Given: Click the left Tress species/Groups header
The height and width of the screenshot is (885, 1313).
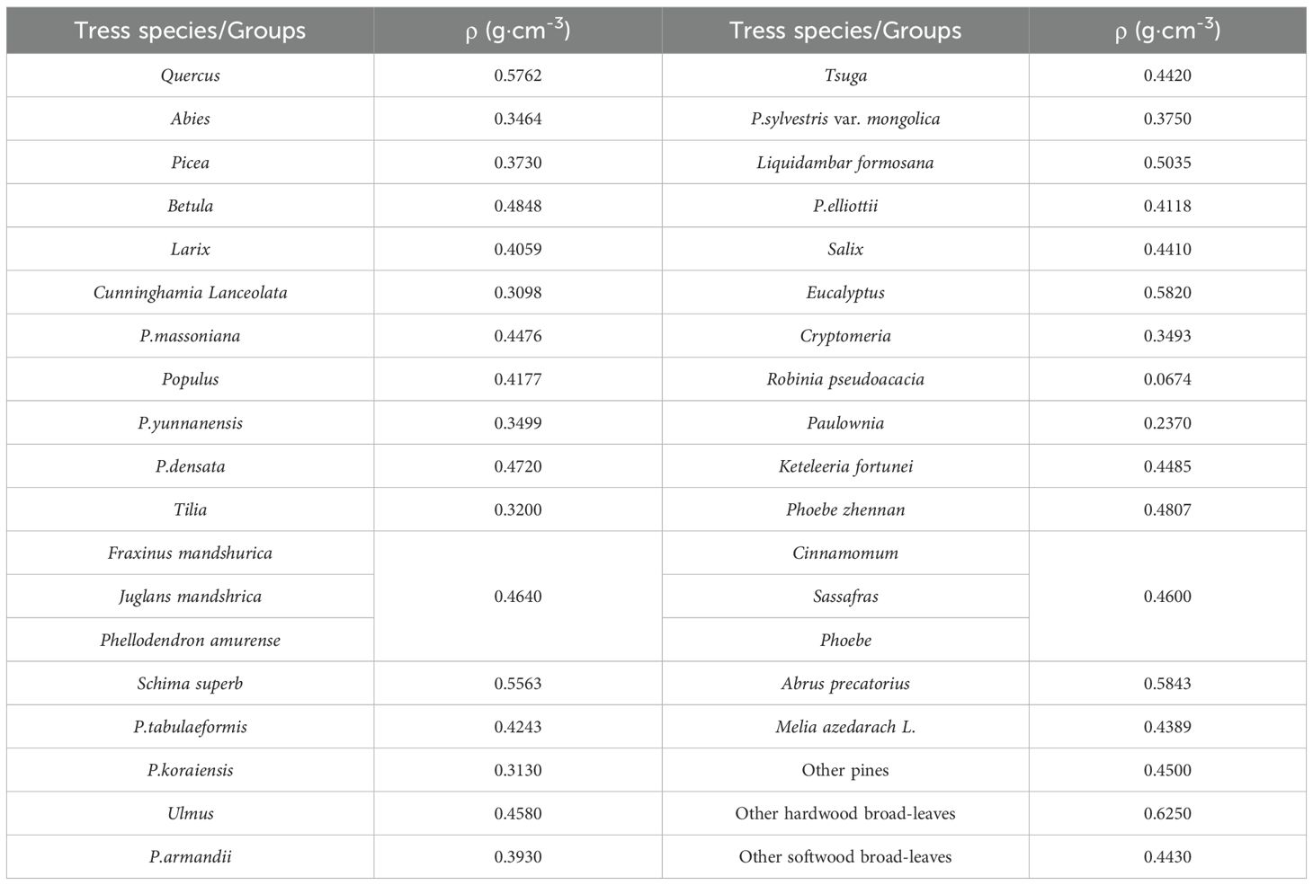Looking at the screenshot, I should click(190, 31).
